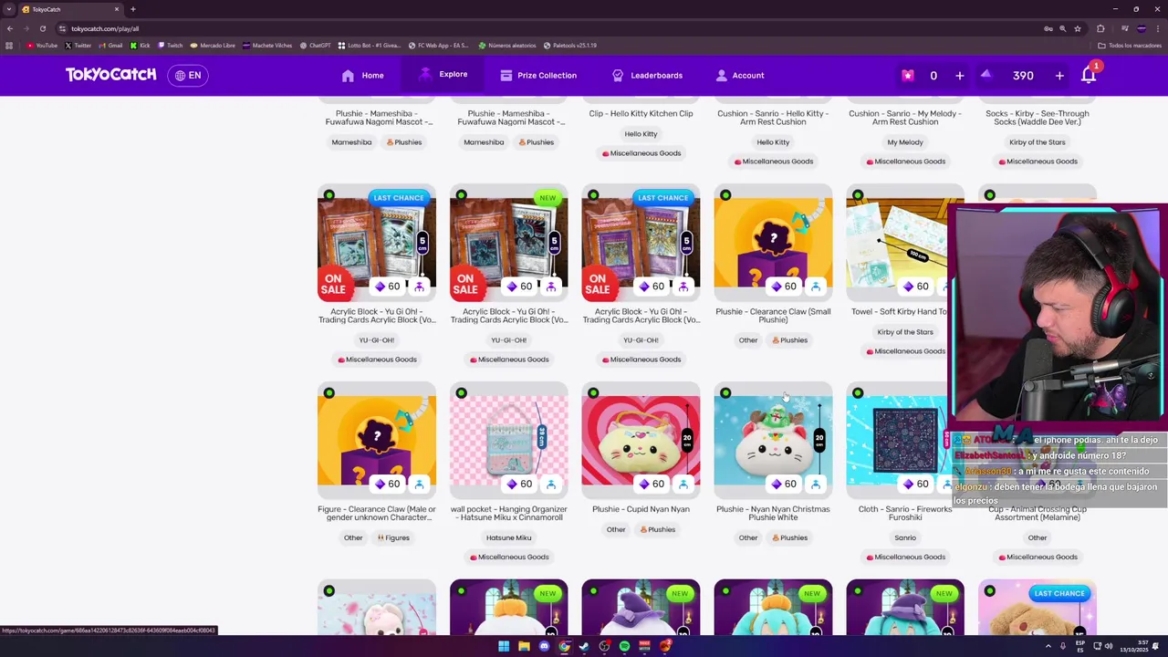Click the claw icon on the NEW Yu-Gi-Oh card
The height and width of the screenshot is (657, 1168).
[x=551, y=287]
